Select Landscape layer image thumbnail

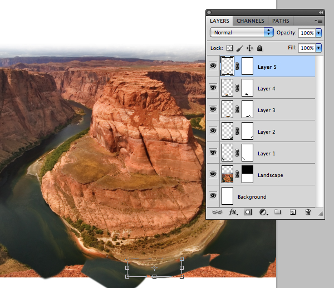click(x=227, y=174)
